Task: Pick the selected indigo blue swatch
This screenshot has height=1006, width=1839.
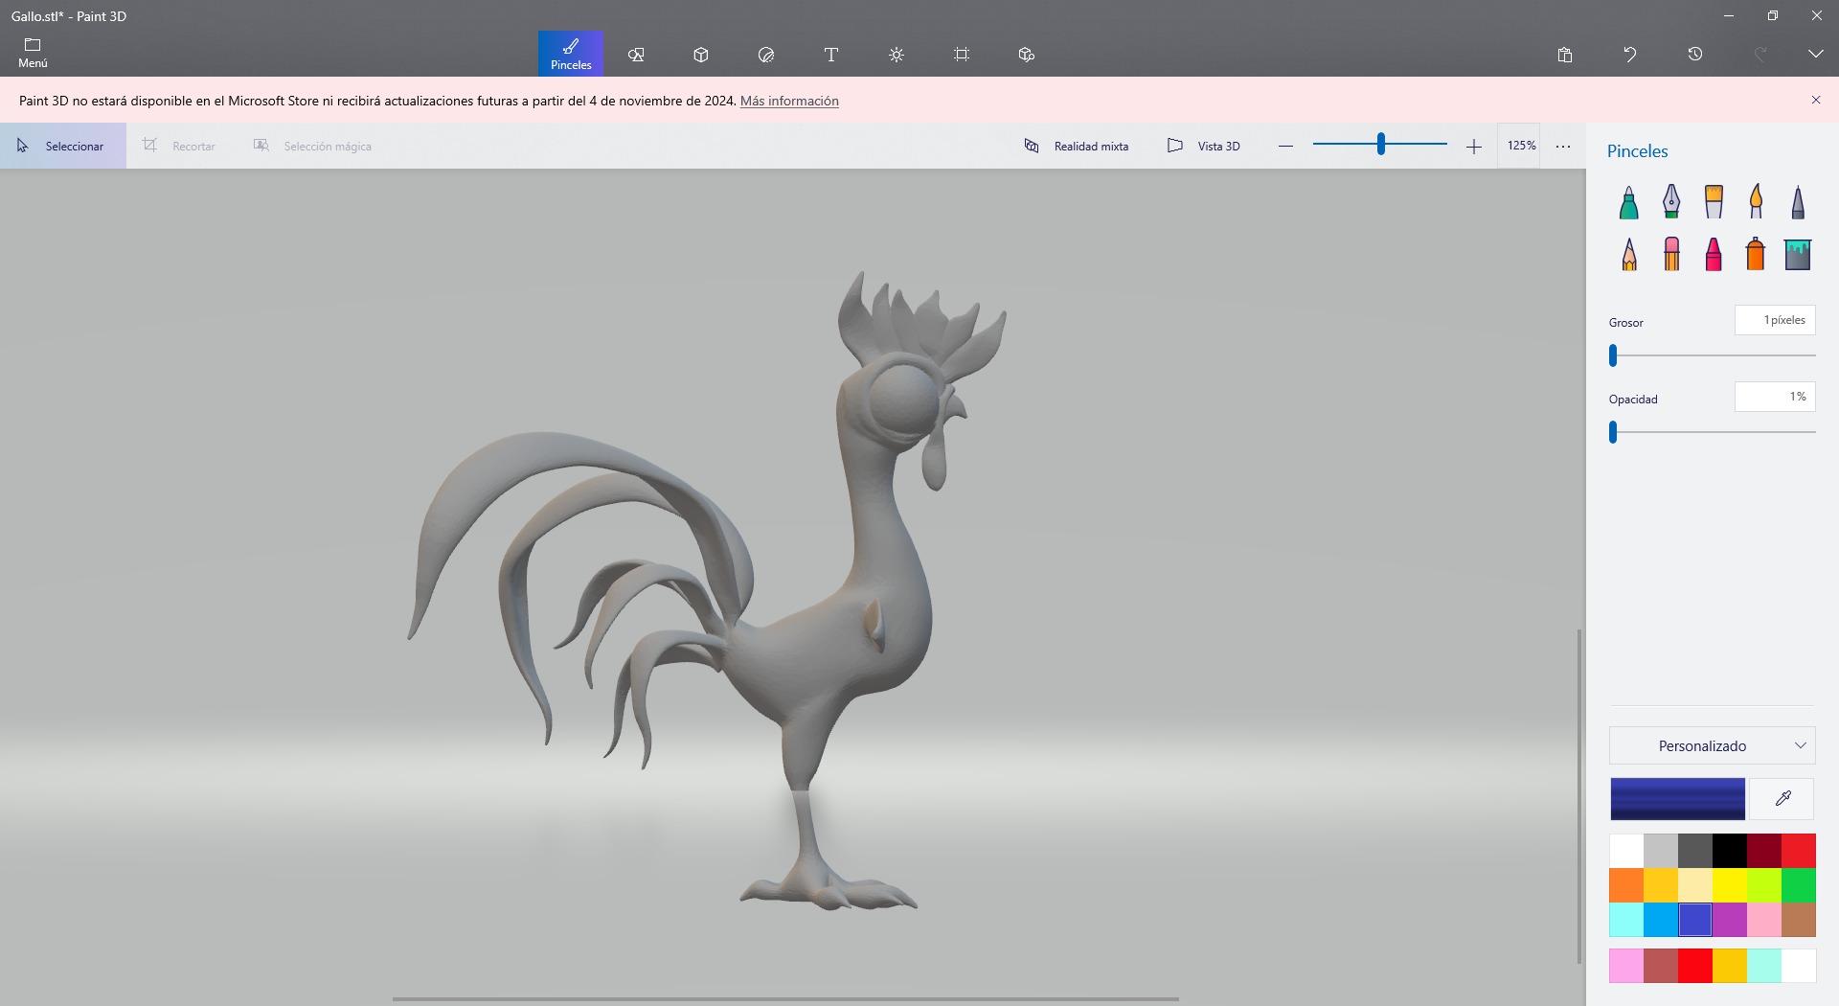Action: pyautogui.click(x=1695, y=920)
